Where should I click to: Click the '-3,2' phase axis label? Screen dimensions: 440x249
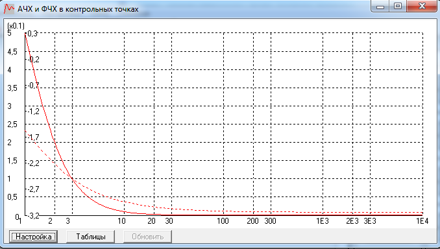(33, 216)
